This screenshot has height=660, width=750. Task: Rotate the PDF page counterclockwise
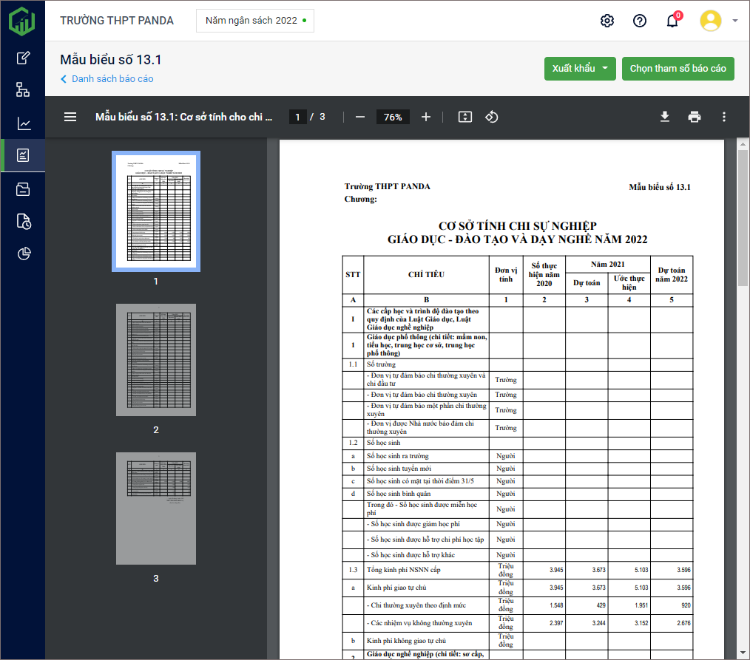click(492, 117)
